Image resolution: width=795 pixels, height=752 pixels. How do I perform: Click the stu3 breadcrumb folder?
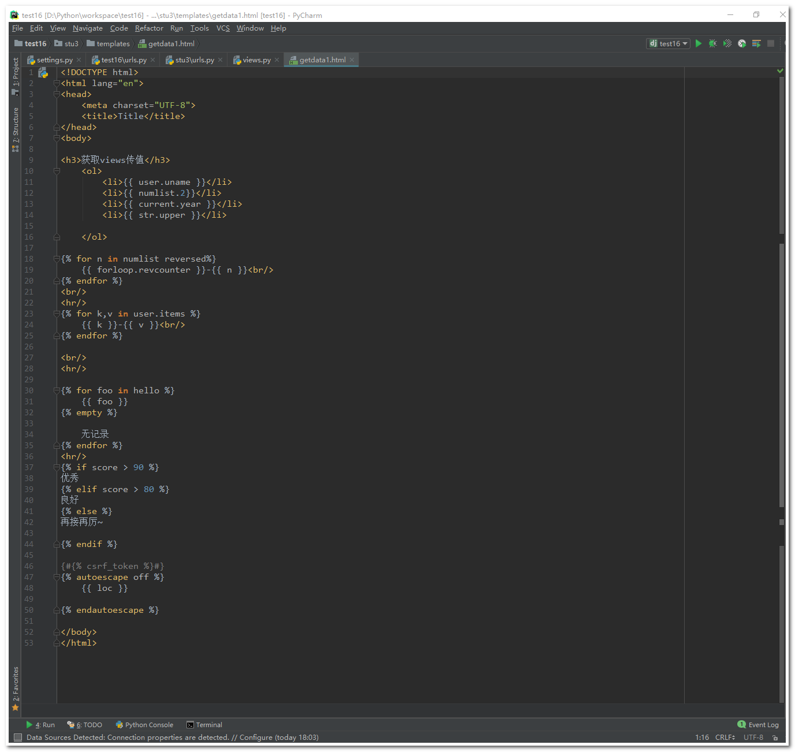(66, 44)
